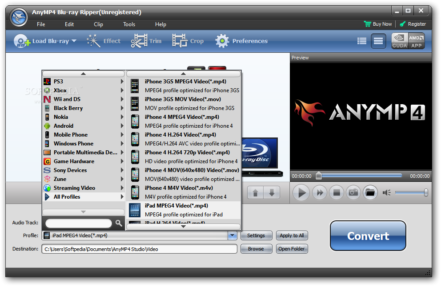Select Game Hardware category

pos(83,161)
